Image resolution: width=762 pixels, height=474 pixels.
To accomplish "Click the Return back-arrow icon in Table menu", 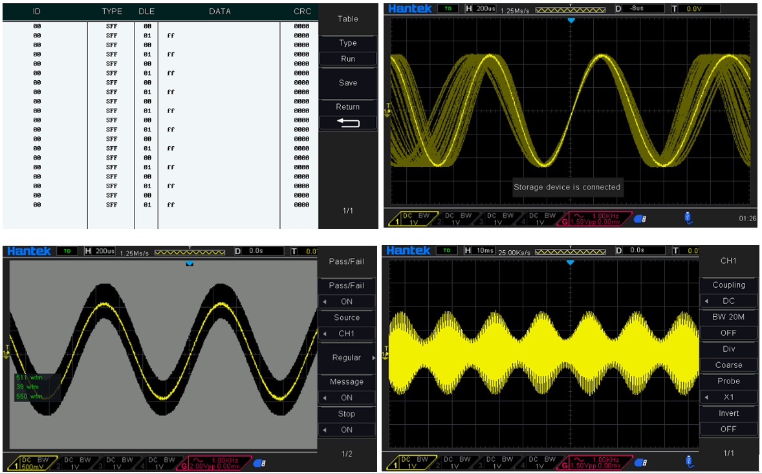I will click(x=347, y=123).
